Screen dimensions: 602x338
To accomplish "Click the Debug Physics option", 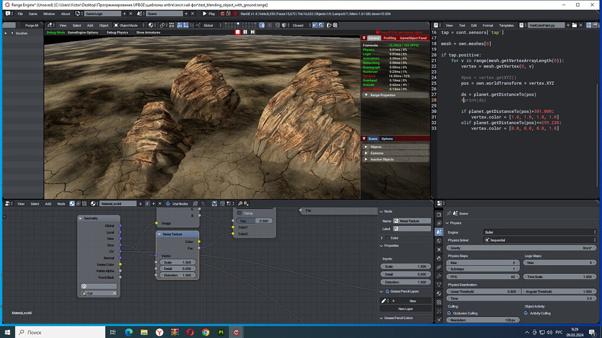I will point(117,33).
